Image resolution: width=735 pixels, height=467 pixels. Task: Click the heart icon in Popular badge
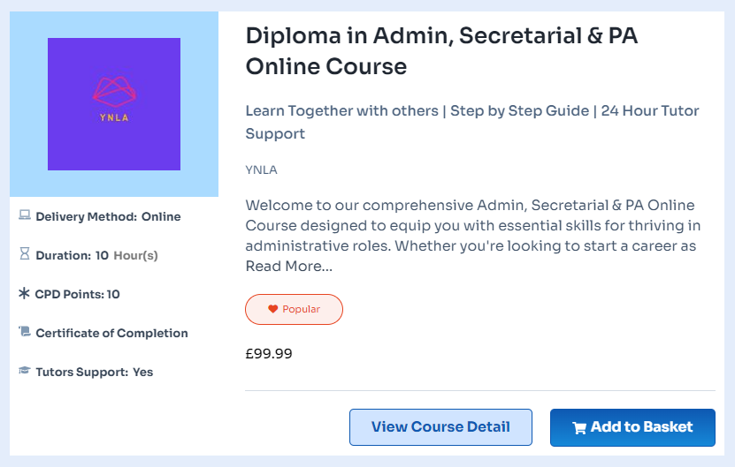[272, 309]
